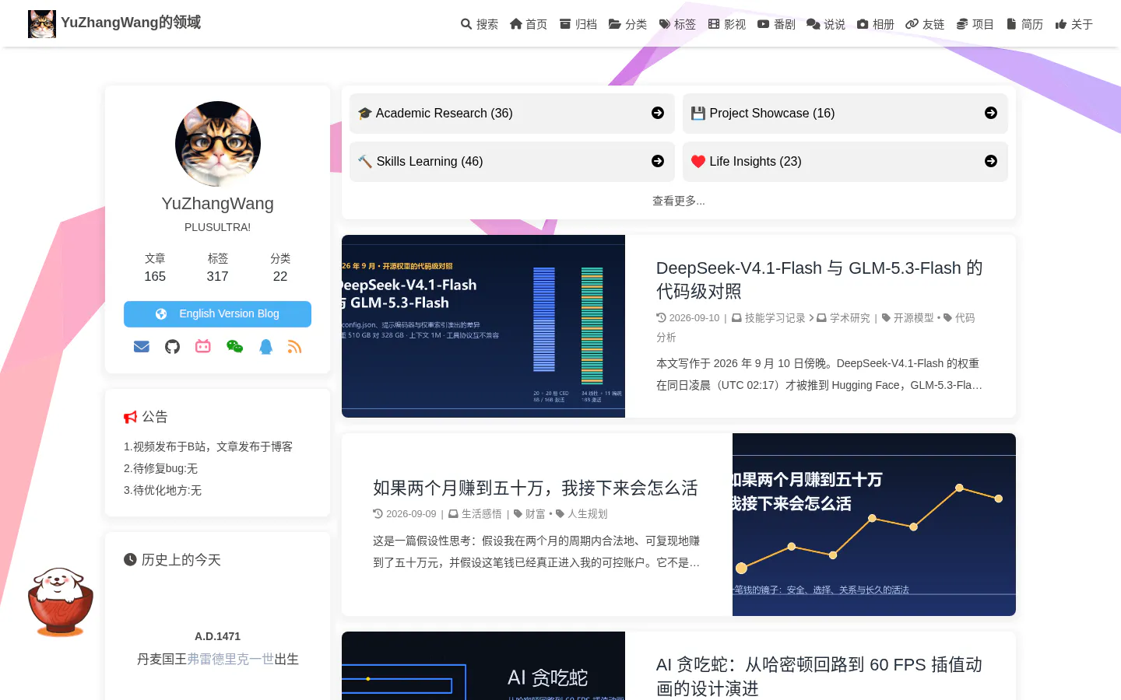Open the 标签 tags page

point(677,24)
